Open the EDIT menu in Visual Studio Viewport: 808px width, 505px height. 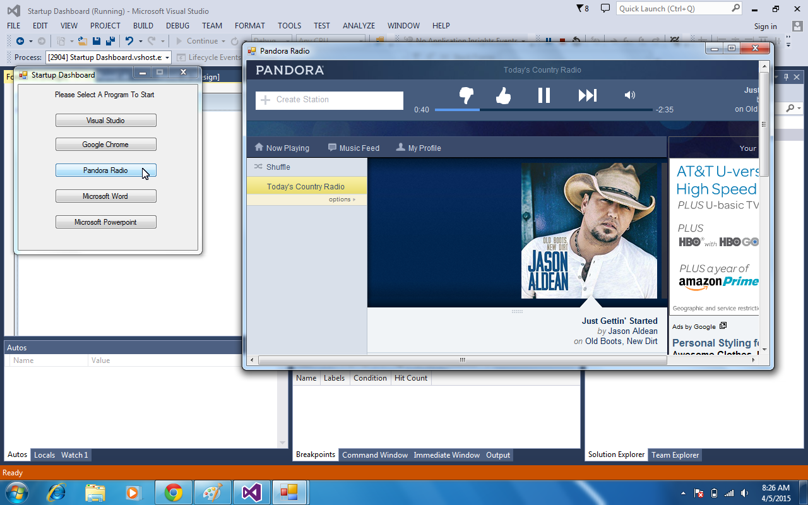point(40,26)
